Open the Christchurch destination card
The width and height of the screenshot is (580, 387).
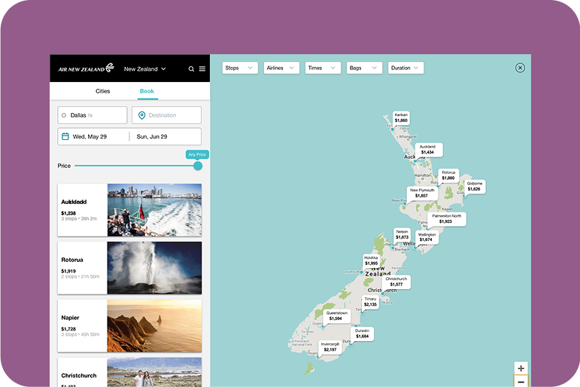pos(130,372)
